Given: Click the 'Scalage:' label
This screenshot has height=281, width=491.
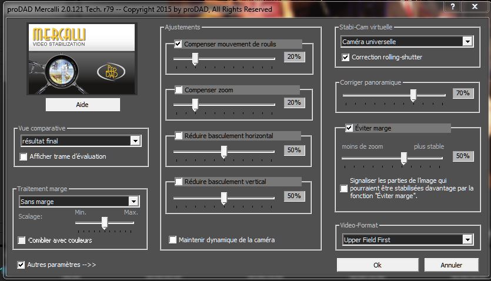Looking at the screenshot, I should click(x=30, y=216).
